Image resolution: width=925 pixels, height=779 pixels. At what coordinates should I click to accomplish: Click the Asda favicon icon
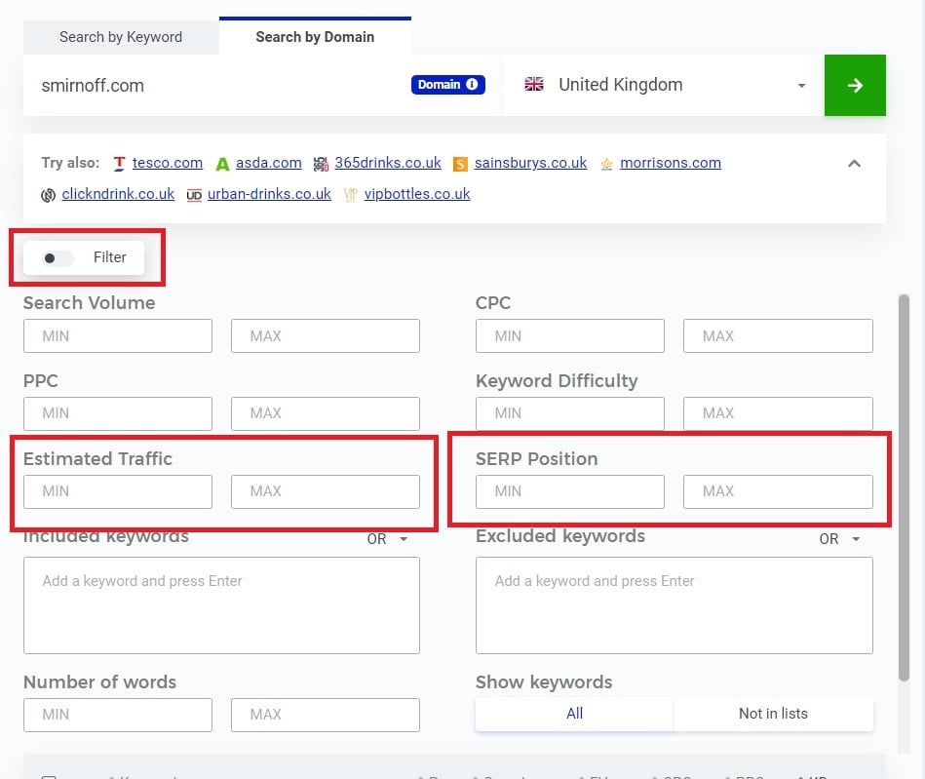click(222, 163)
